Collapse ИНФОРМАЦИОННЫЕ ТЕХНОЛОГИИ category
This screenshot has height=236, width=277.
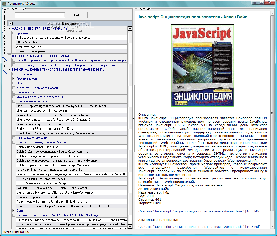(10, 70)
